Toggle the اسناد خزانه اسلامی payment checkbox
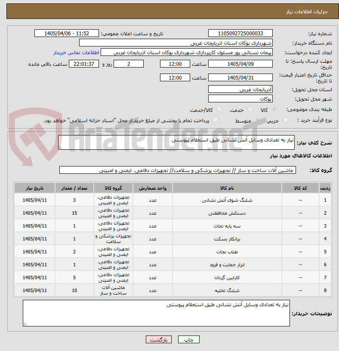 pyautogui.click(x=215, y=120)
